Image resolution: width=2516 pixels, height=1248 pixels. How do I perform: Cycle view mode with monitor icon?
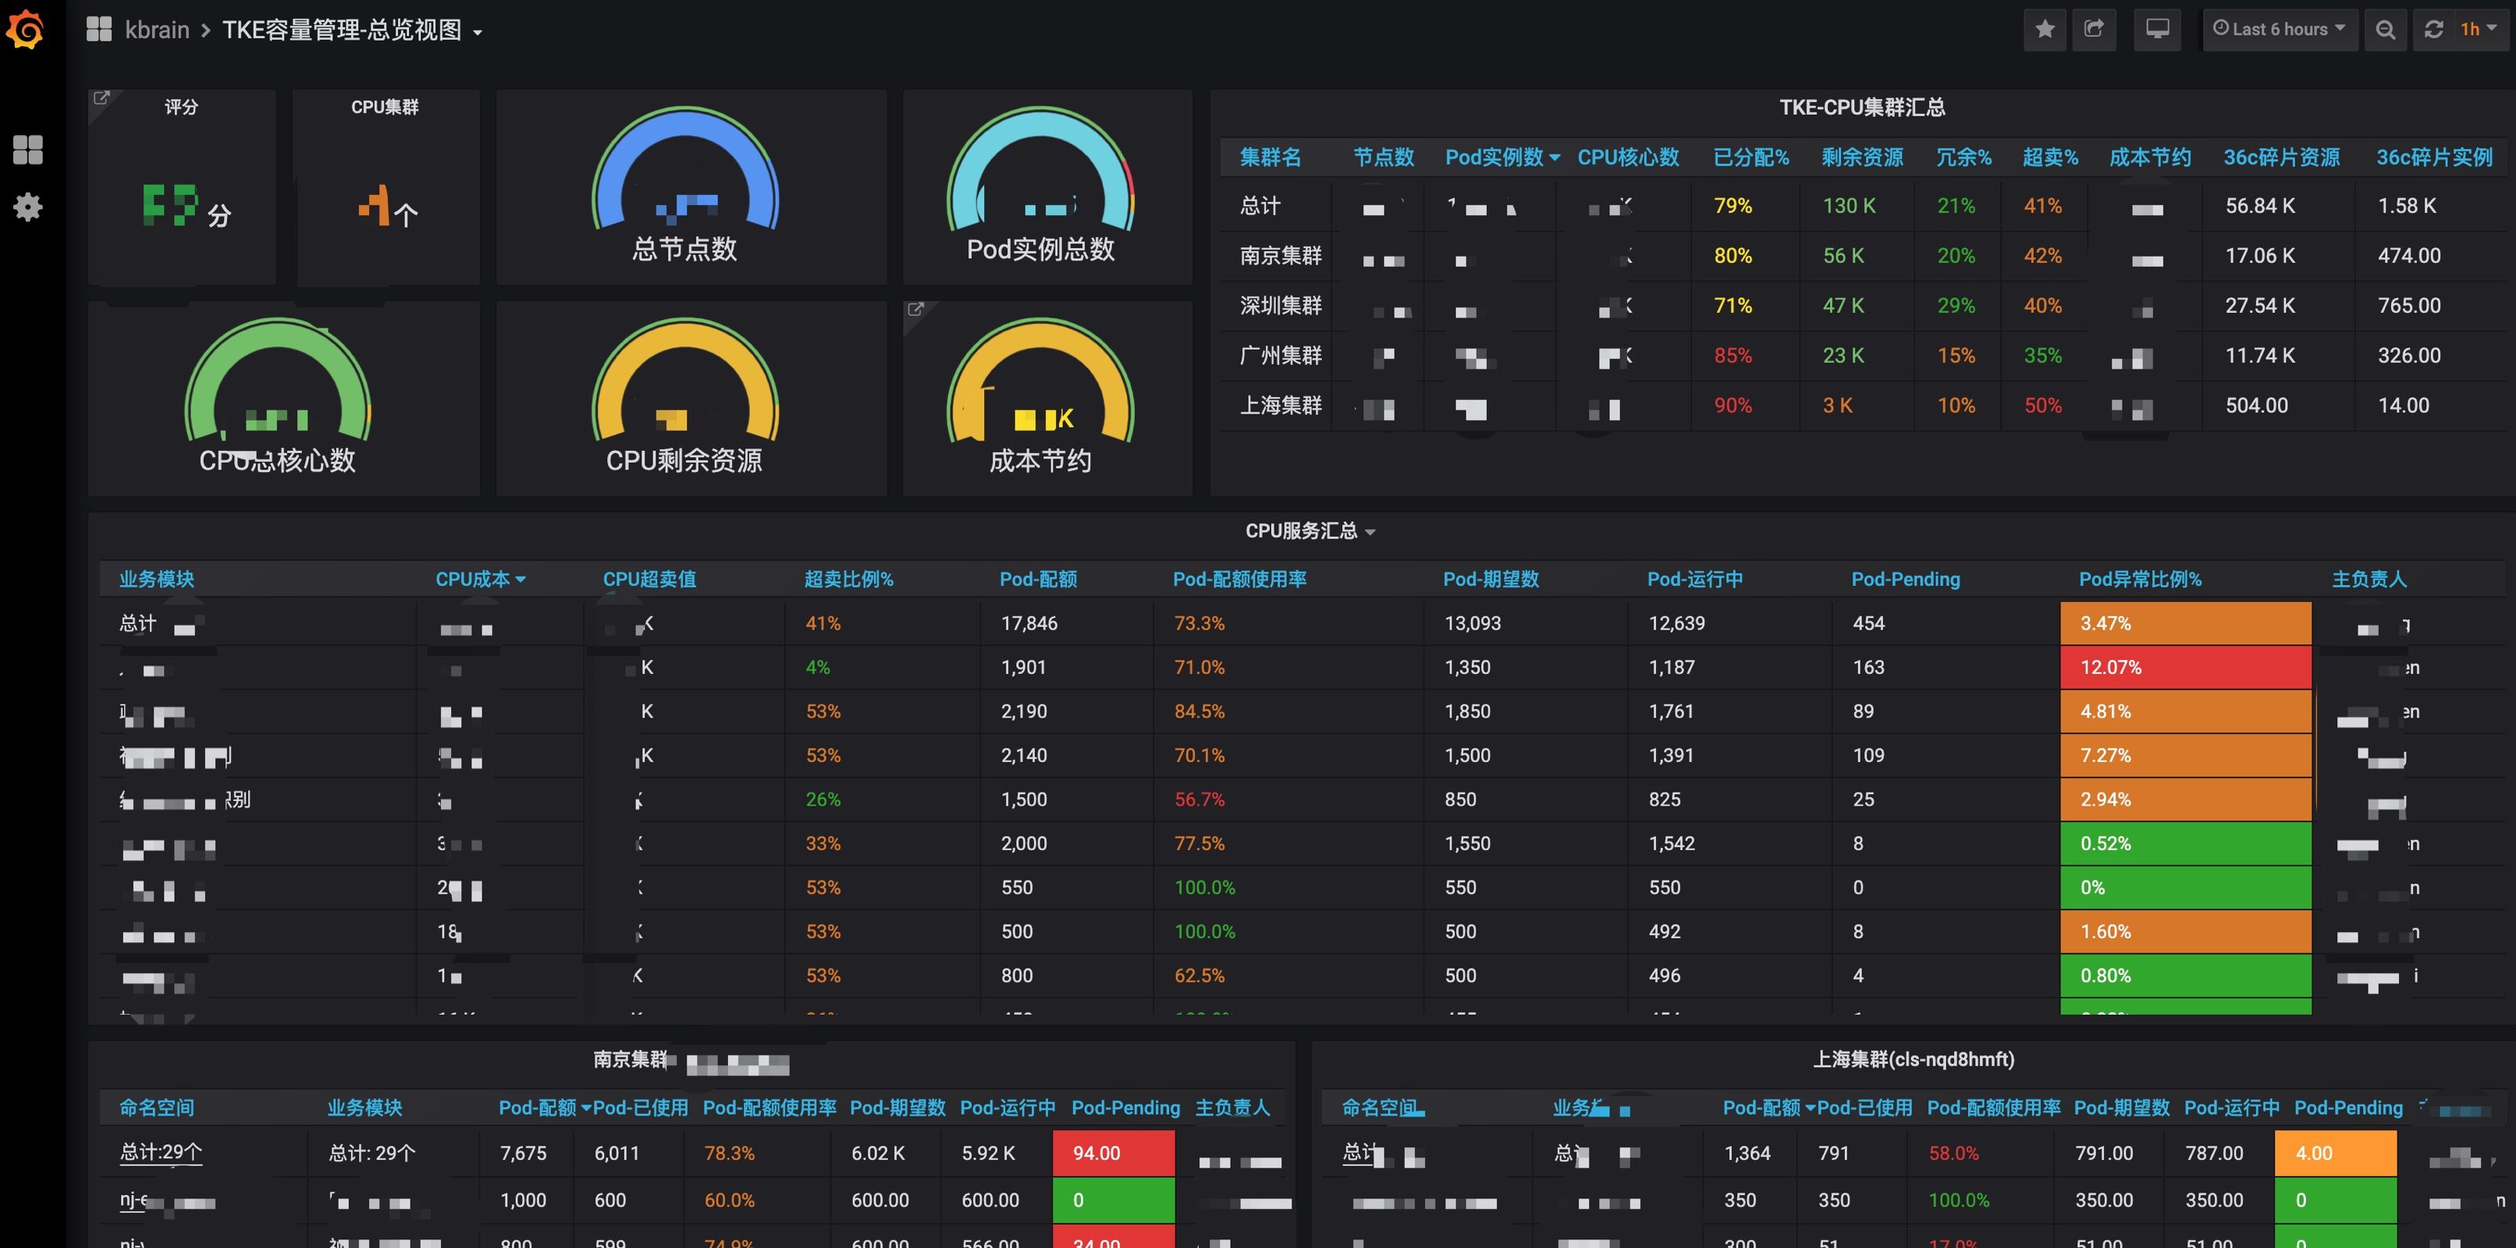coord(2156,30)
